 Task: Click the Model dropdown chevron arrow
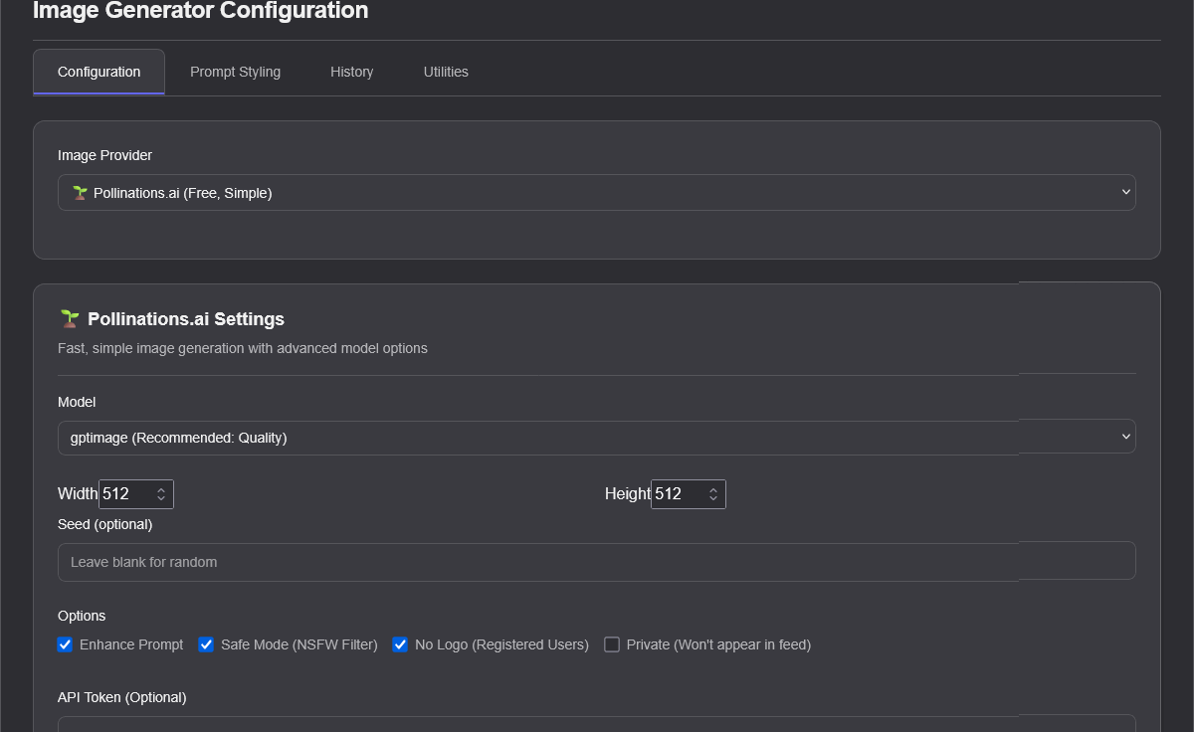(x=1125, y=437)
